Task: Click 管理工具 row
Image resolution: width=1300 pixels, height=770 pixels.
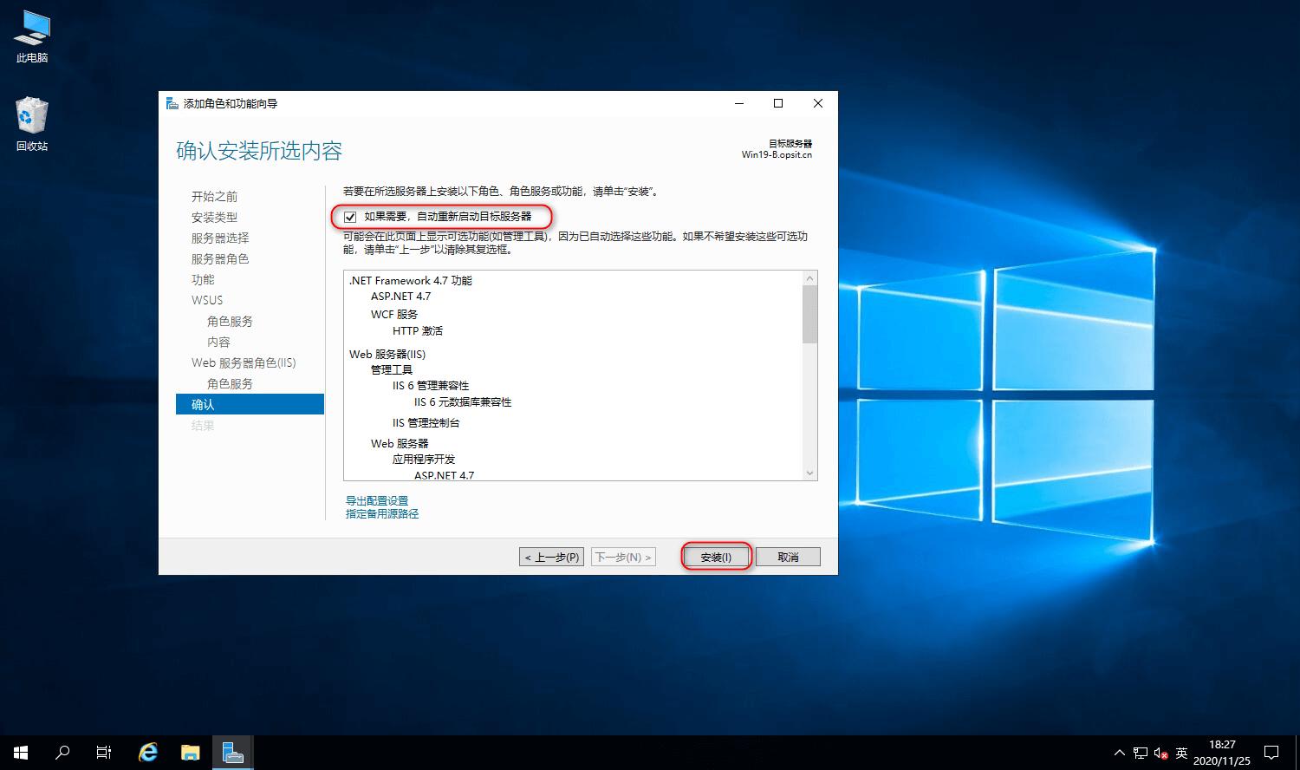Action: (x=392, y=370)
